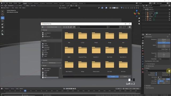The height and width of the screenshot is (96, 171).
Task: Select Local Disk C volume
Action: (x=47, y=33)
